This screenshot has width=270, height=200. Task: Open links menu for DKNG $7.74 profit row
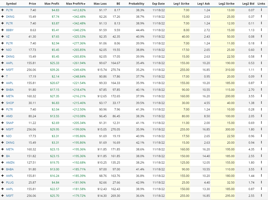coord(261,17)
